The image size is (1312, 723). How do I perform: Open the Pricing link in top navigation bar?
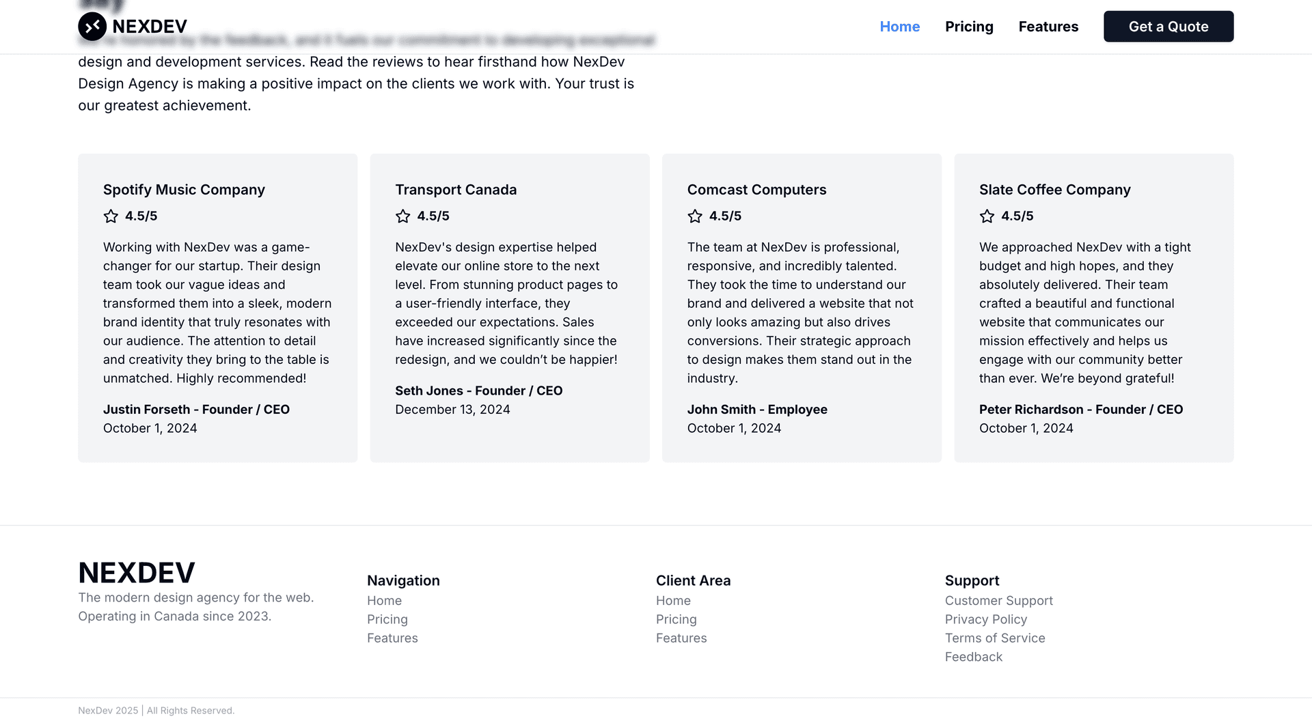click(x=969, y=27)
